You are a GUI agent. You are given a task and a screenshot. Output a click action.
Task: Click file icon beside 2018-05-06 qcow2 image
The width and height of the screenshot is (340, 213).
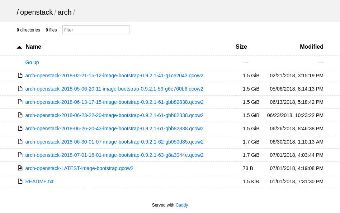coord(20,88)
